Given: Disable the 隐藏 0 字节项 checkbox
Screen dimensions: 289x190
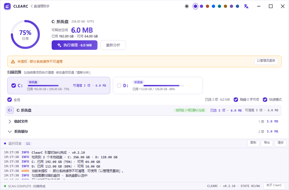Looking at the screenshot, I should click(236, 100).
